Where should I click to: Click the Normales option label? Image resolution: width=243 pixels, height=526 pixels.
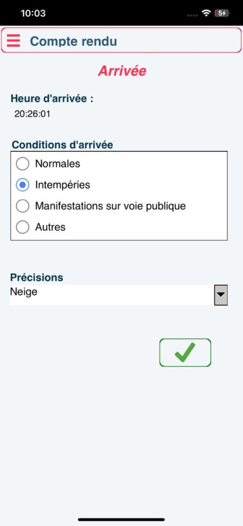[x=57, y=164]
